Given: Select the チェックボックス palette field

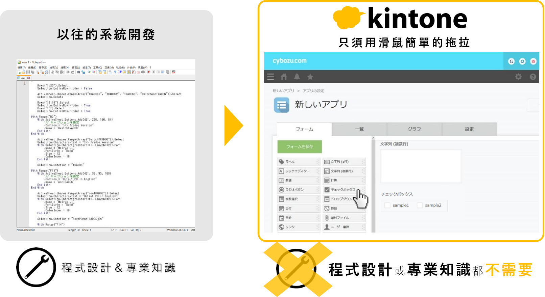Looking at the screenshot, I should [344, 190].
